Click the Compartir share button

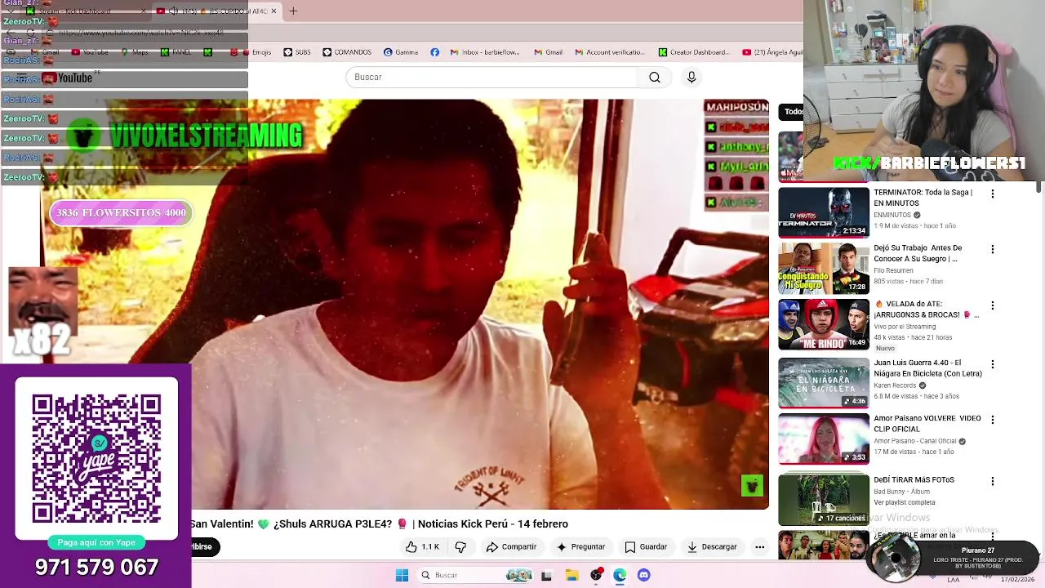[x=511, y=546]
